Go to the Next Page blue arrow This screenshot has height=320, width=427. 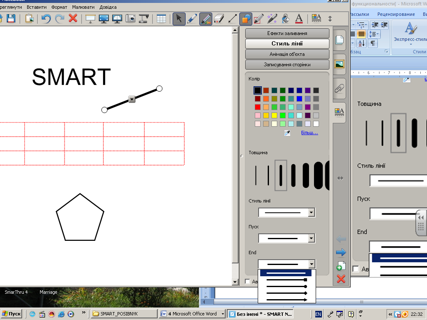click(341, 252)
